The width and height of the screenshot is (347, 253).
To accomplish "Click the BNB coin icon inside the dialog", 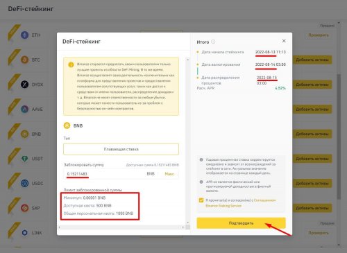I will 67,125.
